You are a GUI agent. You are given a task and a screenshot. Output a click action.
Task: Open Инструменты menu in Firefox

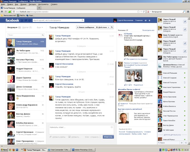pyautogui.click(x=43, y=4)
